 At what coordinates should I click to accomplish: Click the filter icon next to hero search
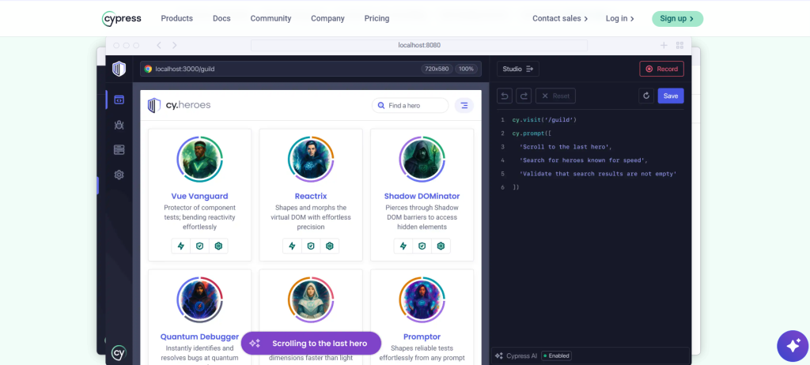coord(464,105)
